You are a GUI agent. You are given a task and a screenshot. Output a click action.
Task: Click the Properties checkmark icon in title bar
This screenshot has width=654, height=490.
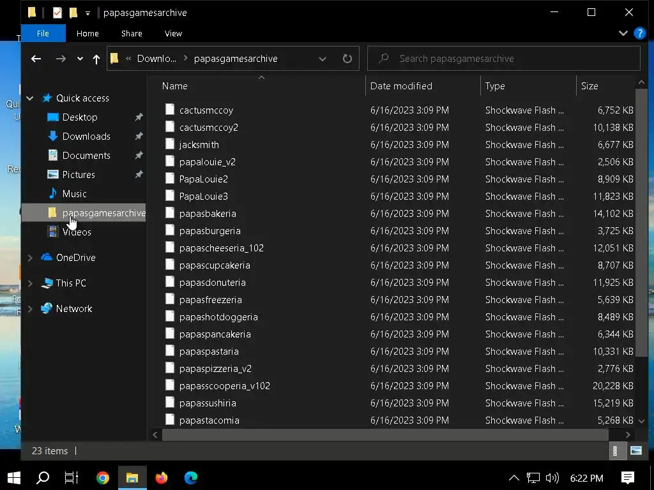coord(57,13)
